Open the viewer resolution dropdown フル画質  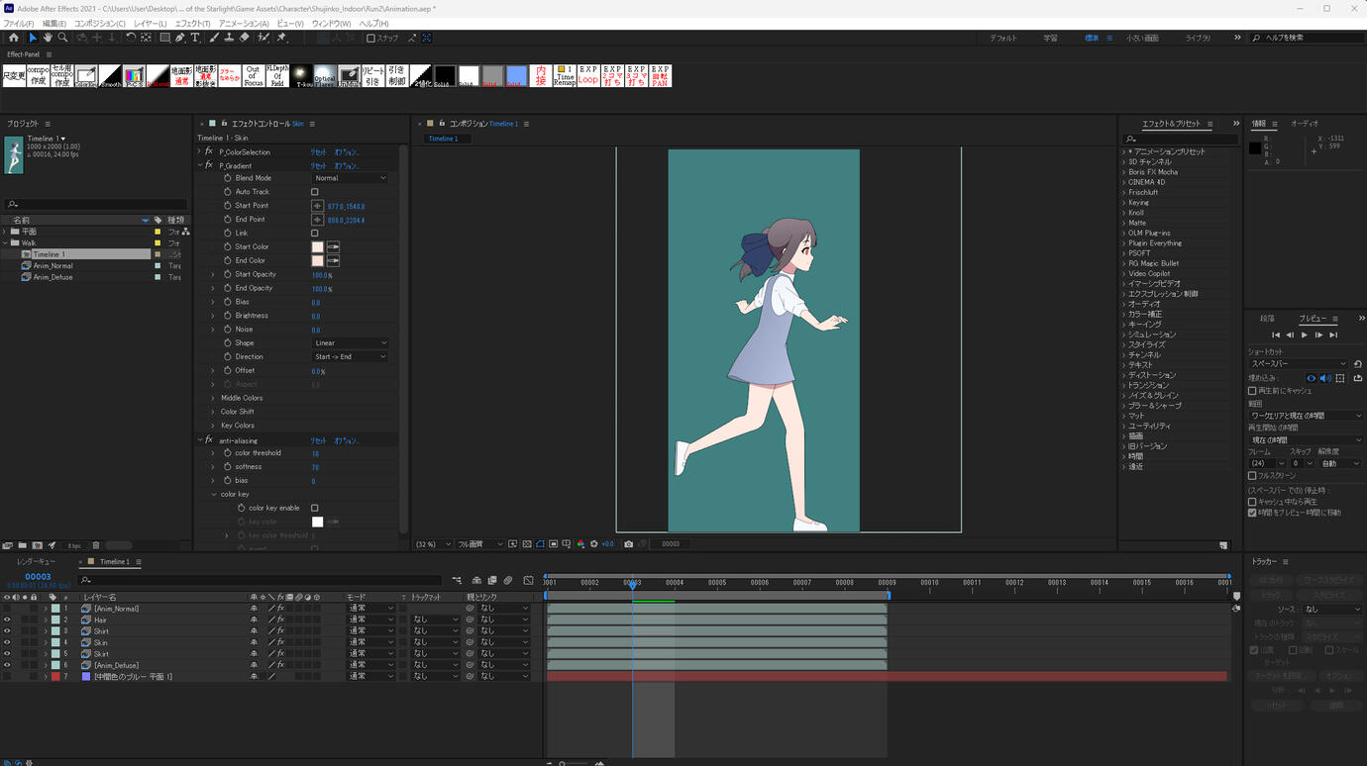point(480,544)
